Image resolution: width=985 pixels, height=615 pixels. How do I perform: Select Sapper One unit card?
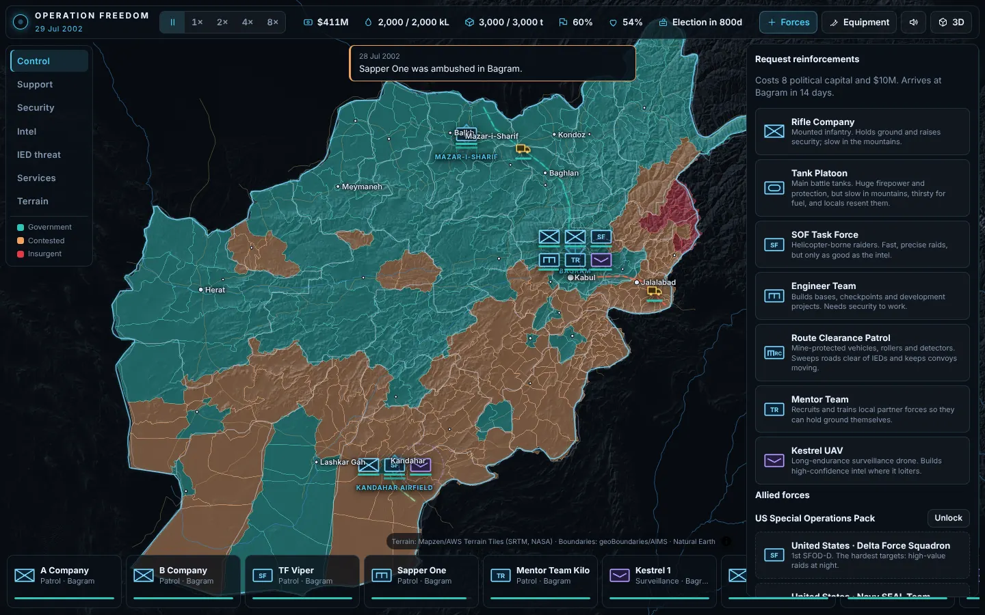click(421, 581)
